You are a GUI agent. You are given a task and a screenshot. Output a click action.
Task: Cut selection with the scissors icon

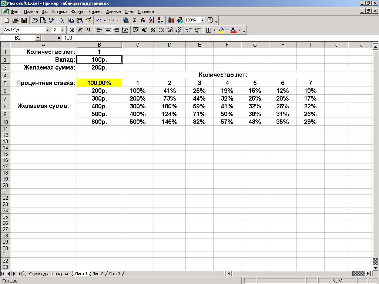click(62, 20)
